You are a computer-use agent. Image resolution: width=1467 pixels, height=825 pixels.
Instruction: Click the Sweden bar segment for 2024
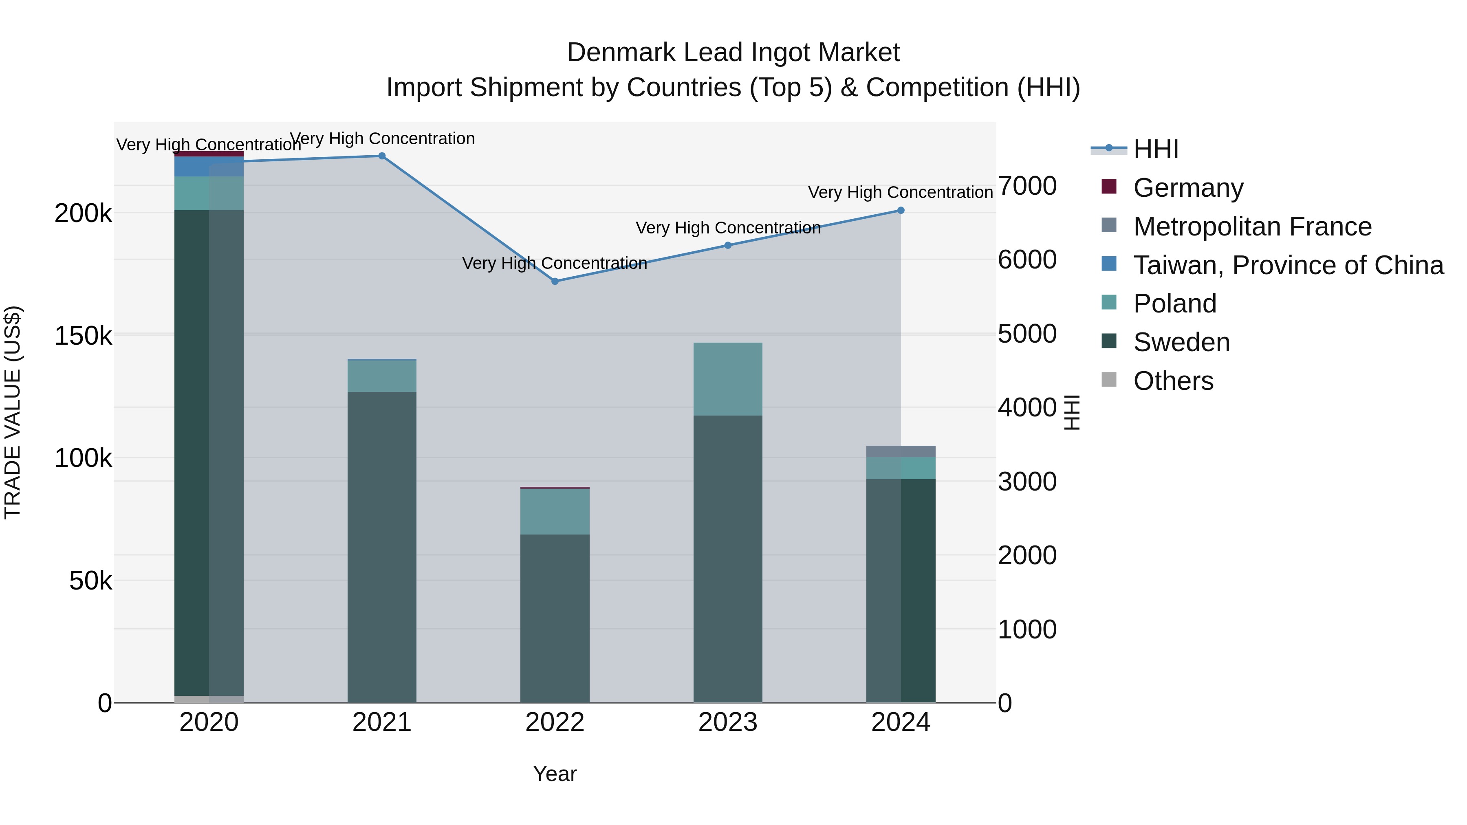901,591
